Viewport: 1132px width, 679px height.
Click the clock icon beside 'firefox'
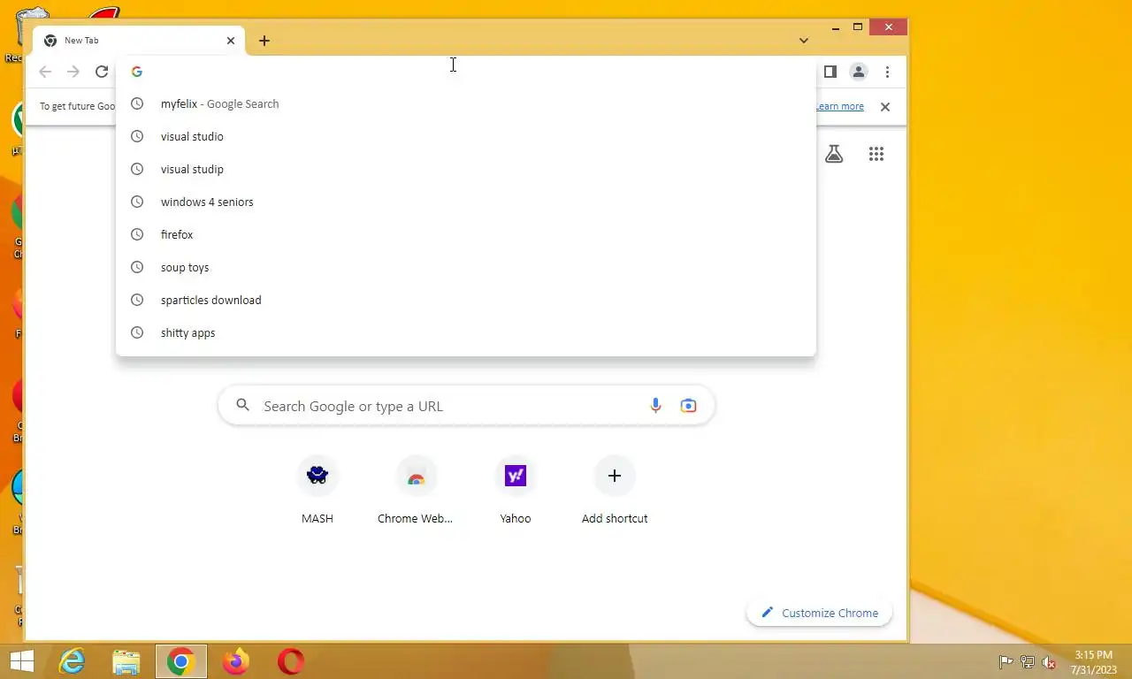pos(137,234)
